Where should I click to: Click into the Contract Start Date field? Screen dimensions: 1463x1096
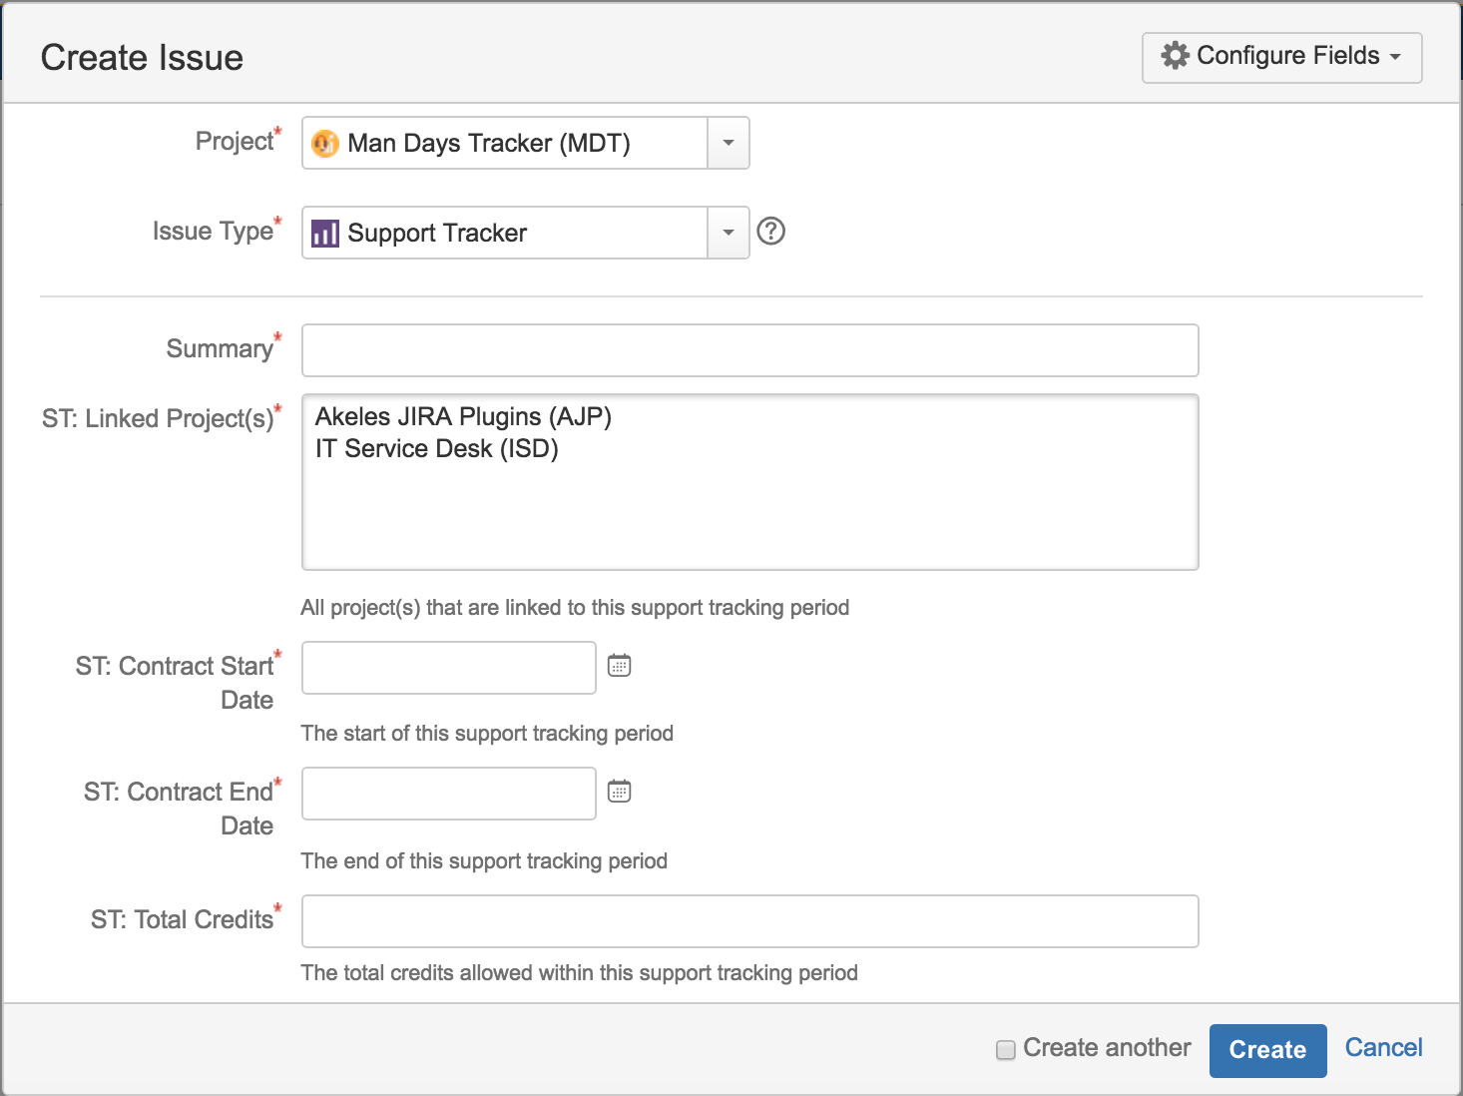(448, 668)
